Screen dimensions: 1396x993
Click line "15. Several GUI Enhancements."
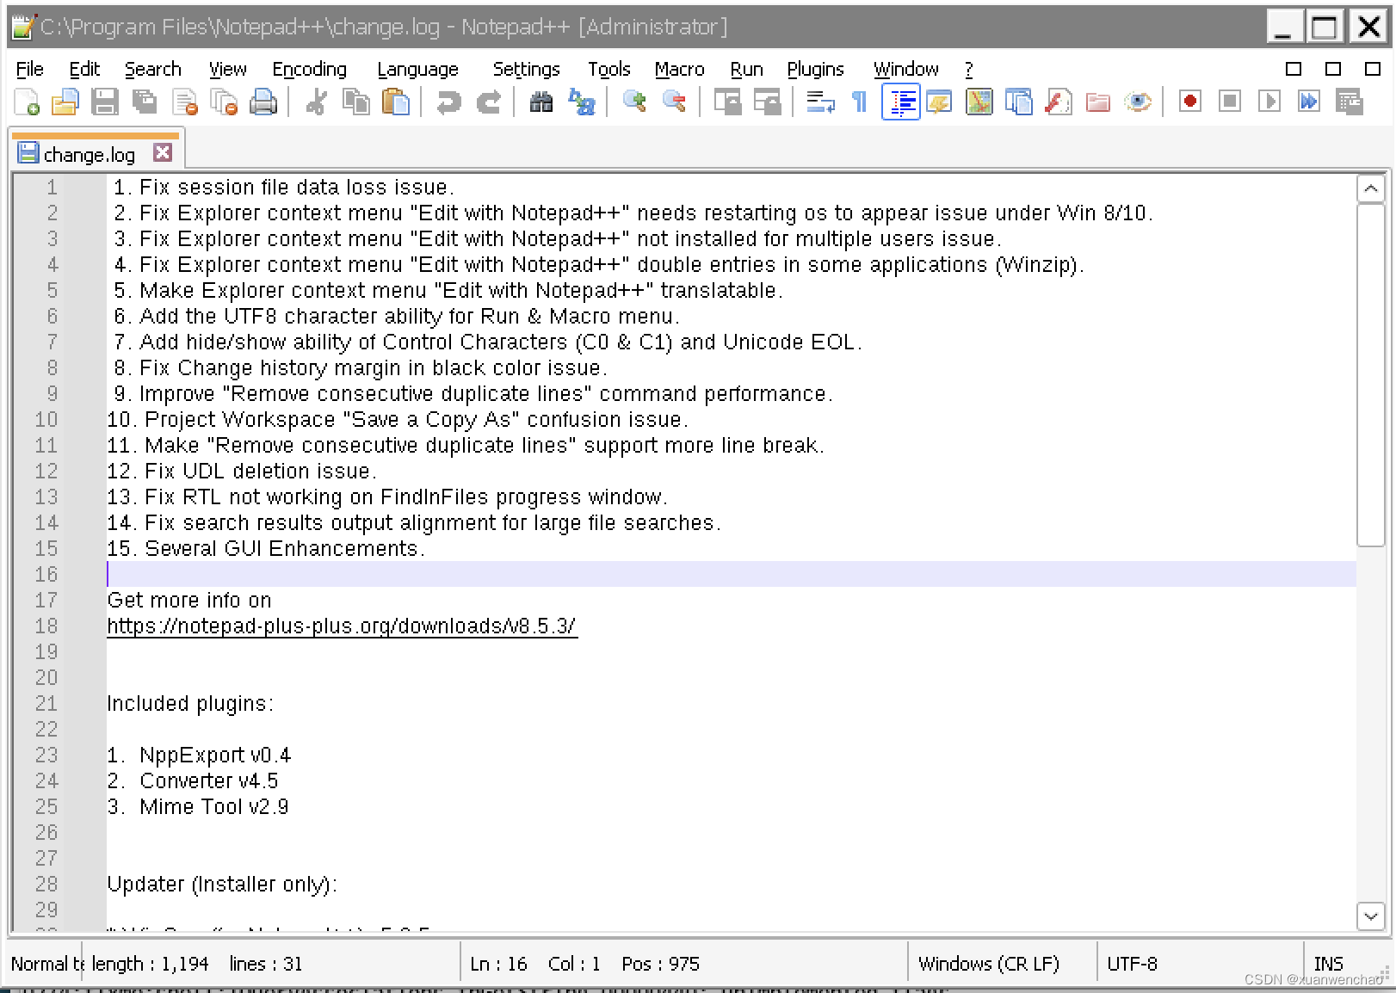pos(266,548)
